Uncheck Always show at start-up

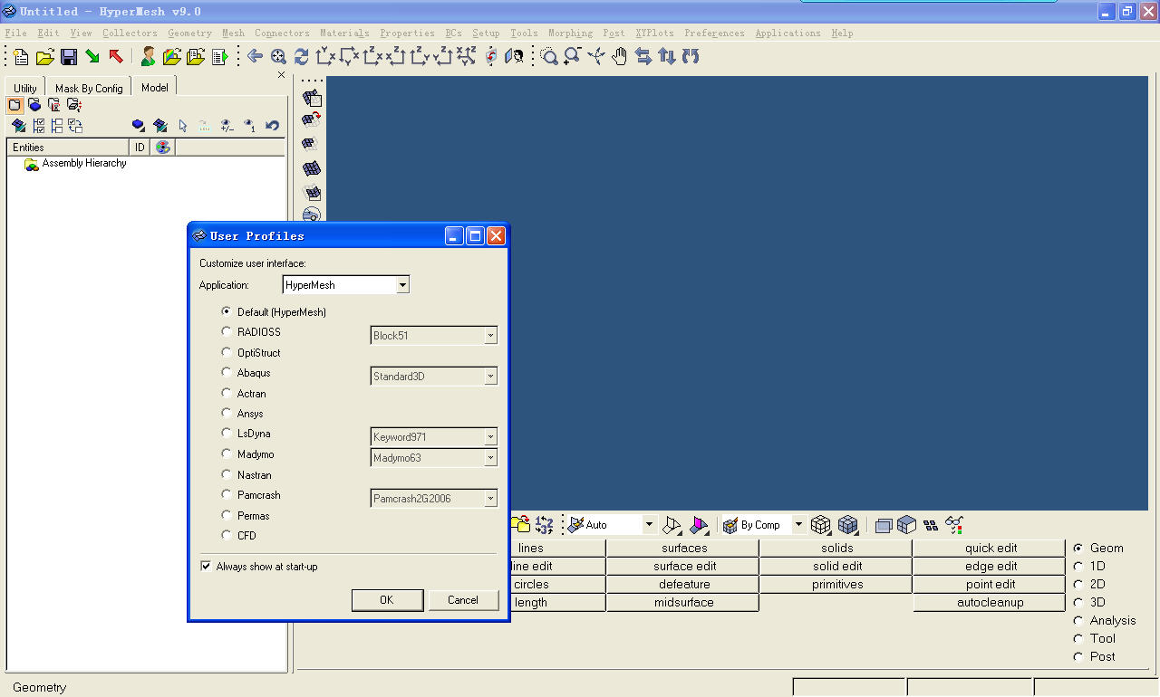coord(206,566)
